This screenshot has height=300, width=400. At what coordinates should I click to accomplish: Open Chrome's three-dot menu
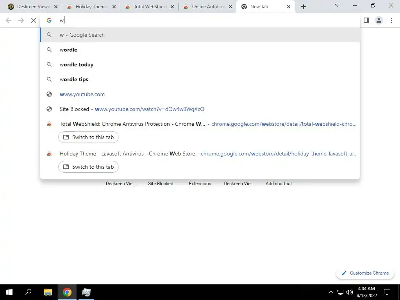click(391, 20)
